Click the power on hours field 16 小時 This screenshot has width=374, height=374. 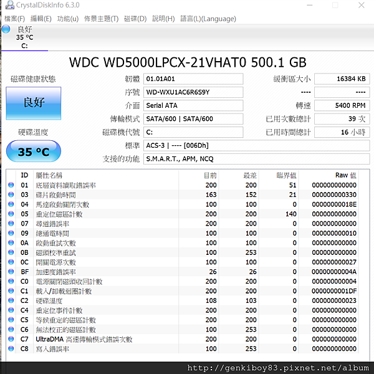pyautogui.click(x=342, y=132)
